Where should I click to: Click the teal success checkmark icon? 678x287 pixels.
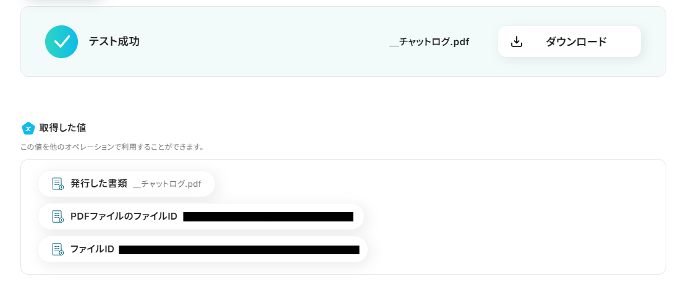coord(61,41)
